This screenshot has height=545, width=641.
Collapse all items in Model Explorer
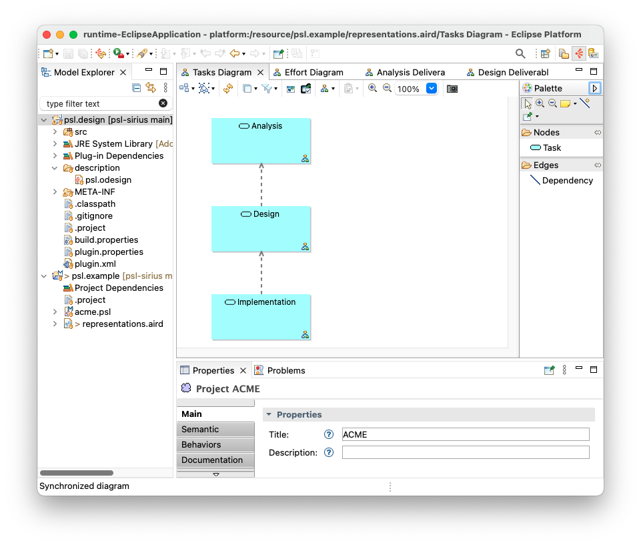136,87
